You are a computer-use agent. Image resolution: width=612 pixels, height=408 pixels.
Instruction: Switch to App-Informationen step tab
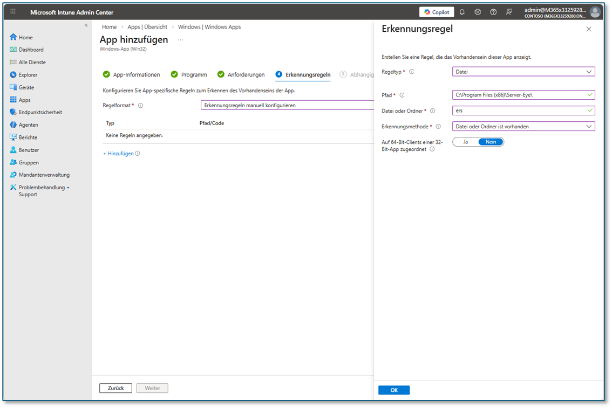(x=132, y=74)
